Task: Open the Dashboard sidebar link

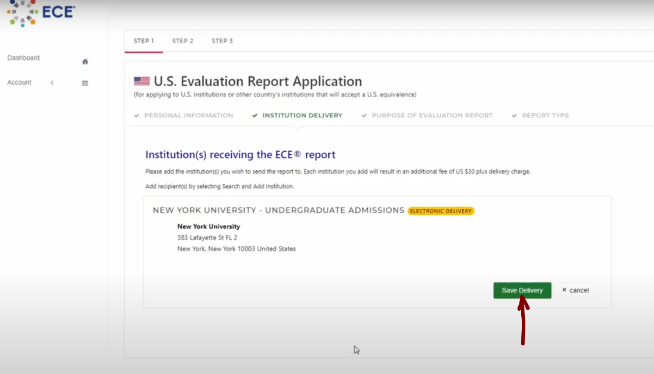Action: click(x=24, y=58)
